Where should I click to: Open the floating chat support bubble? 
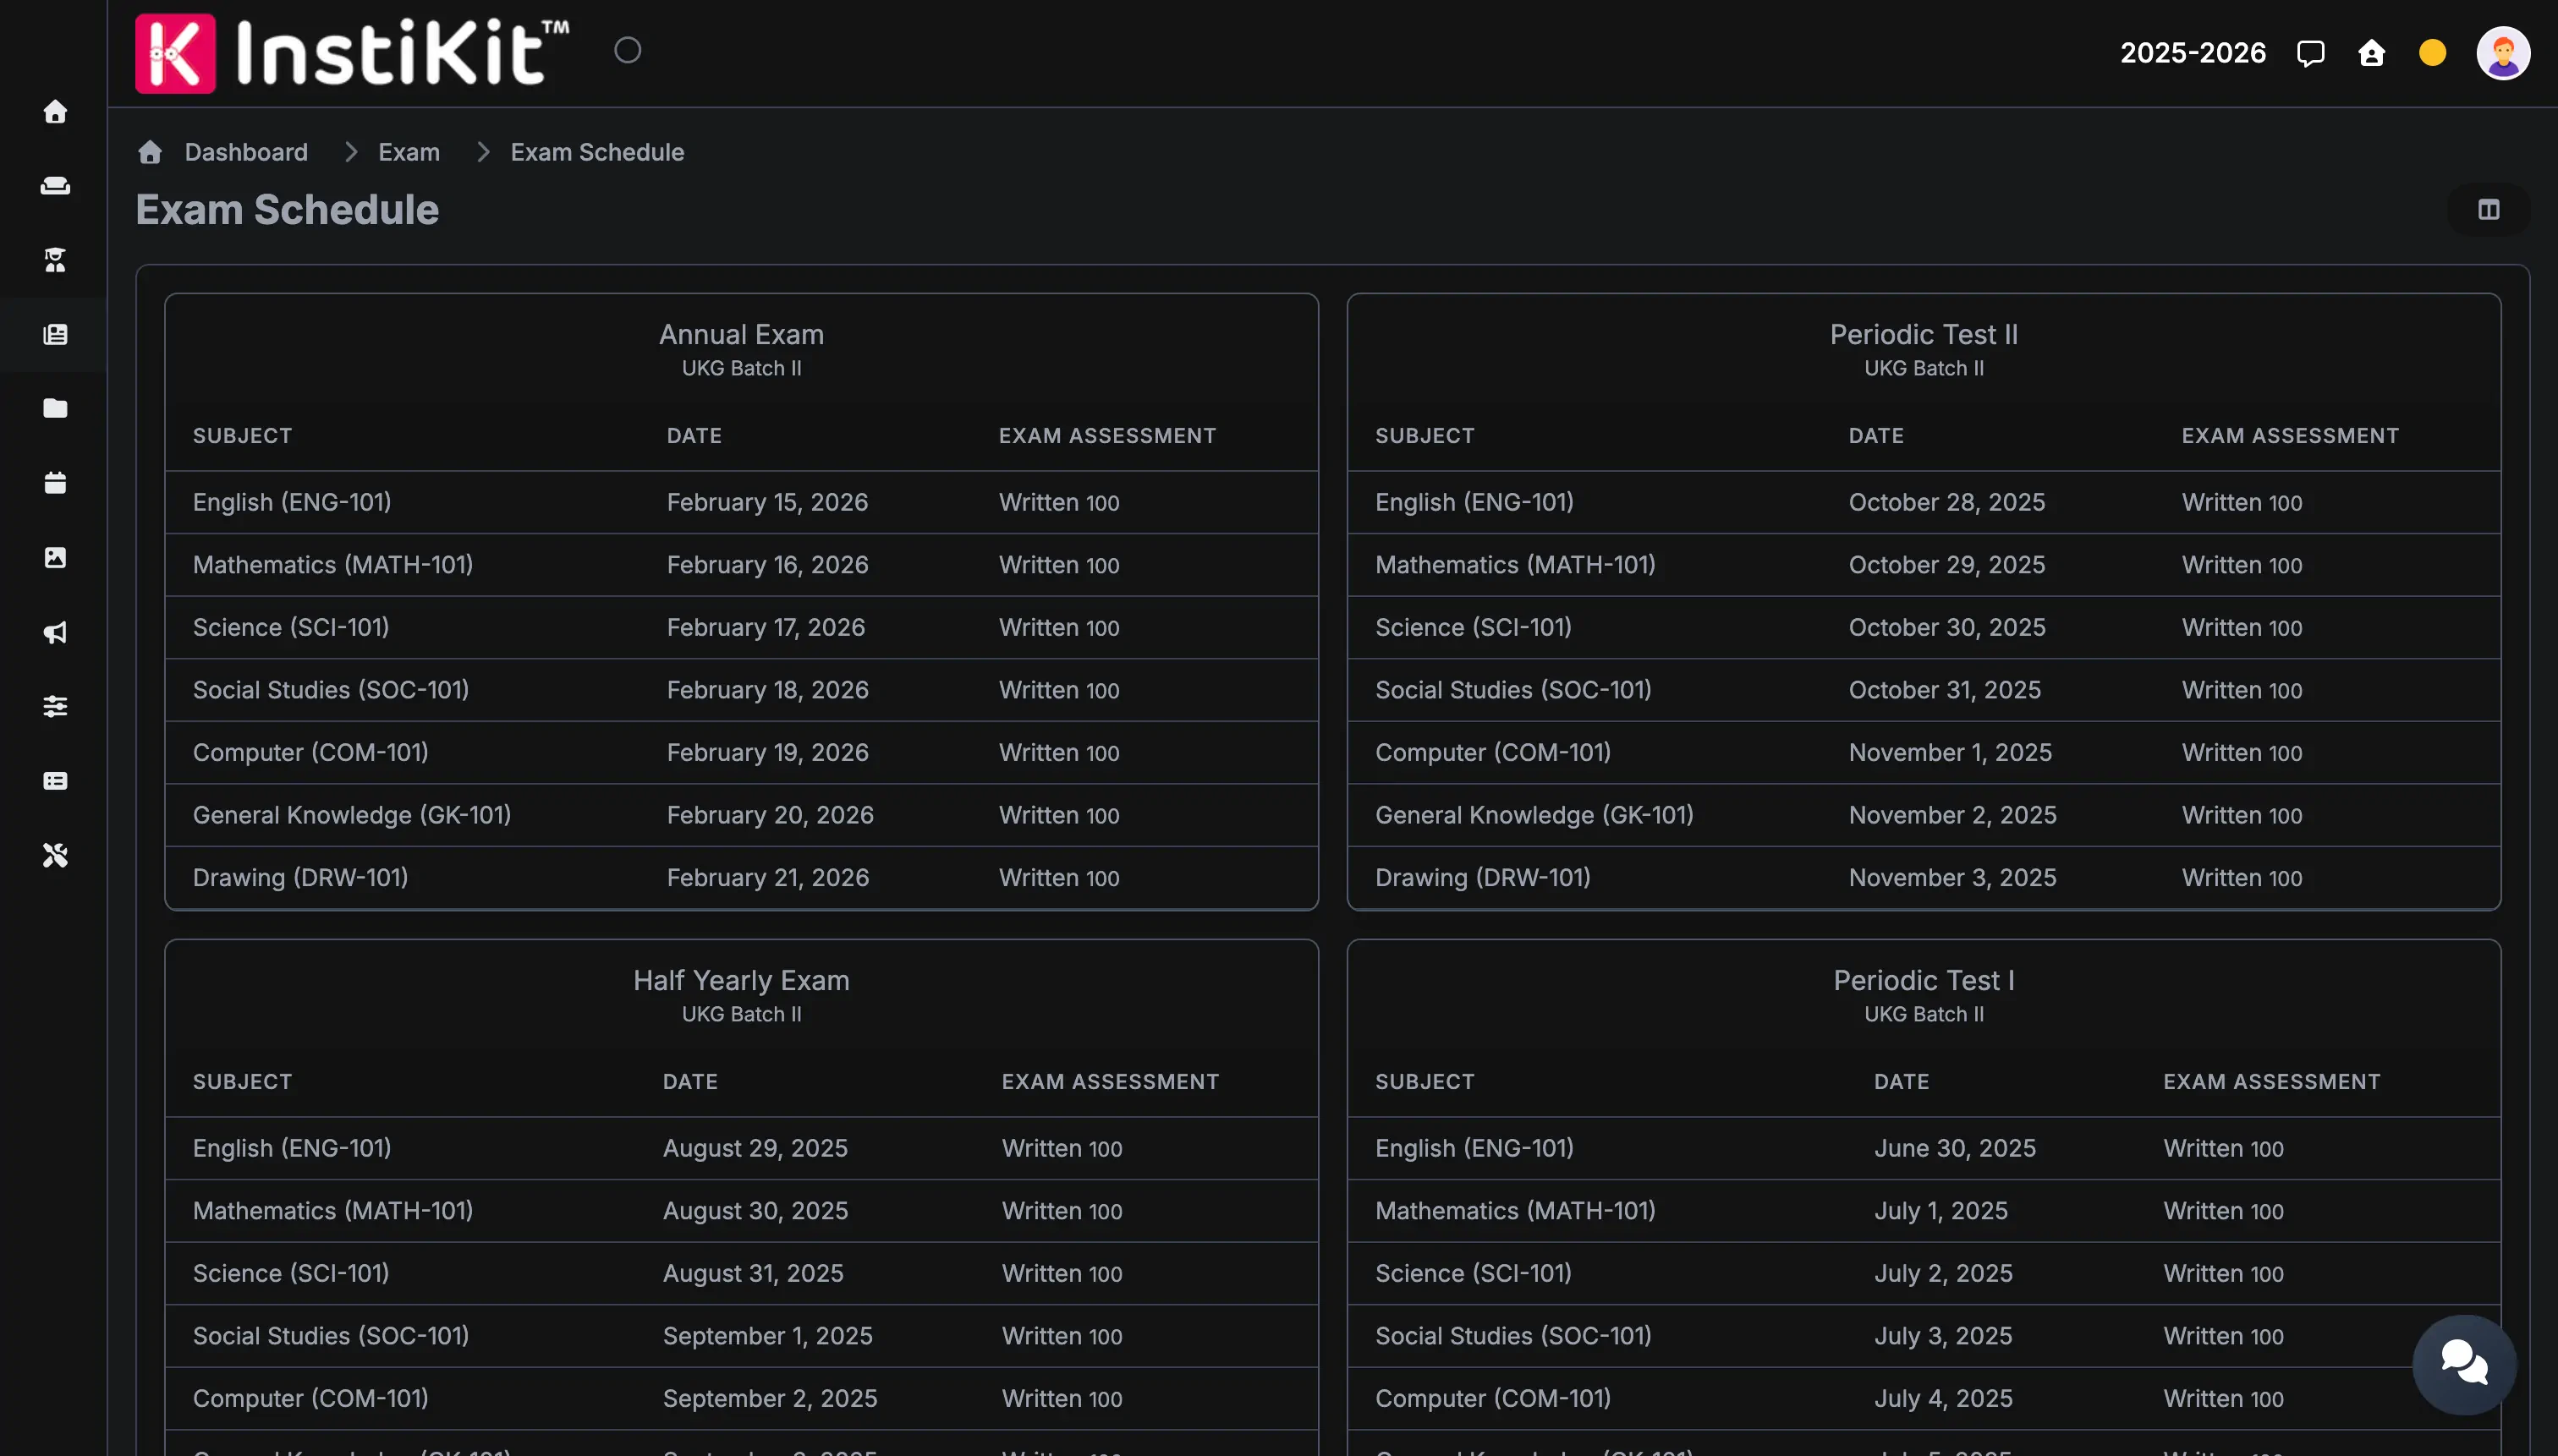pos(2463,1363)
